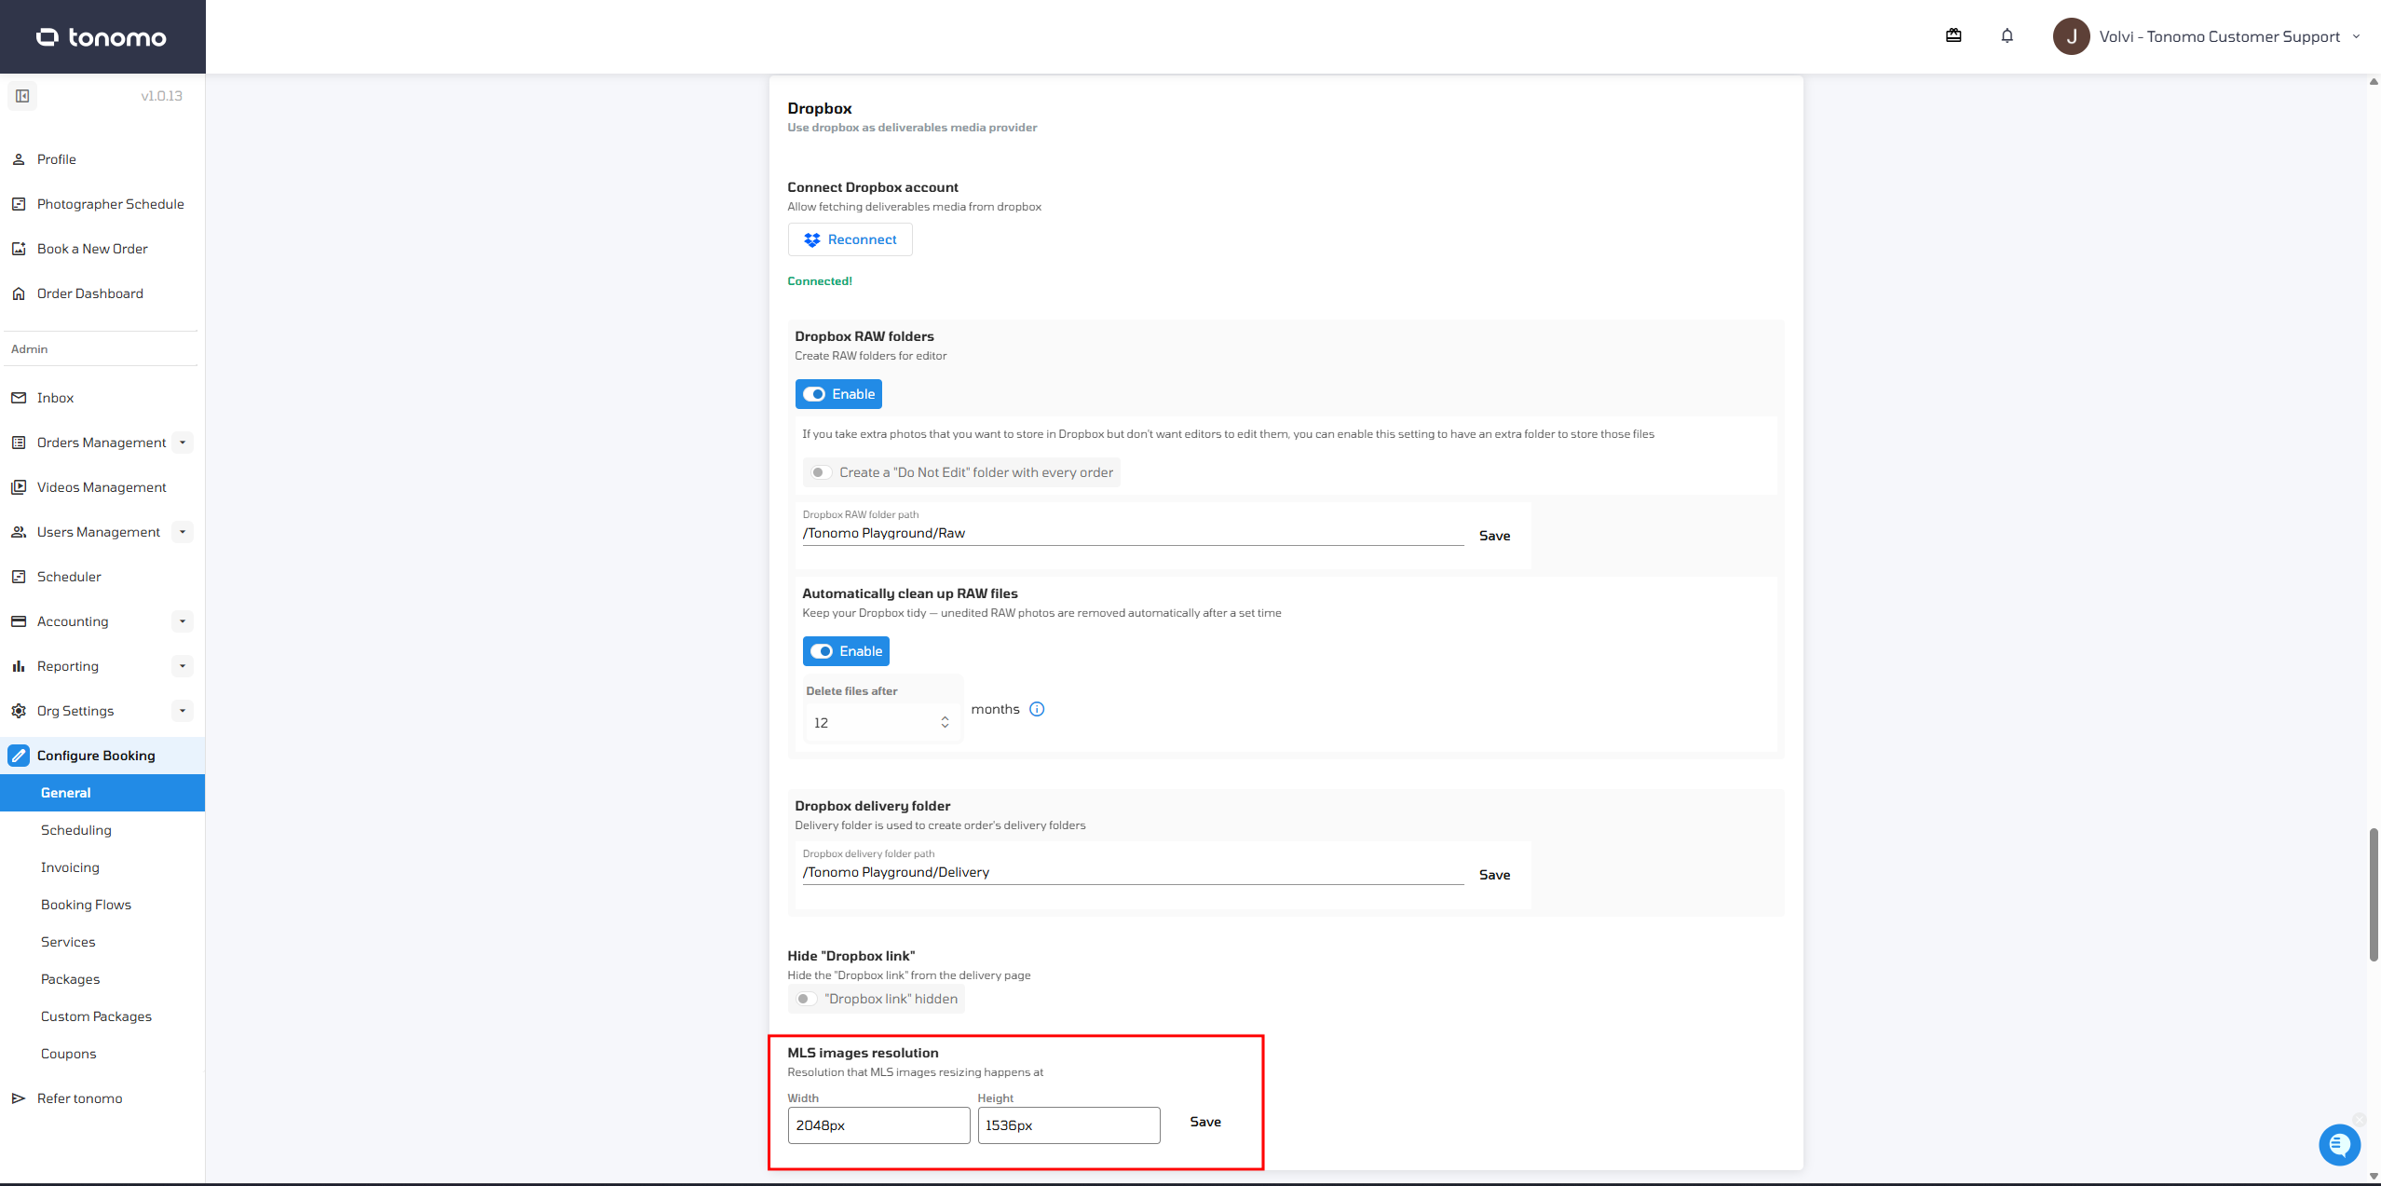Click the Accounting card icon

point(19,621)
